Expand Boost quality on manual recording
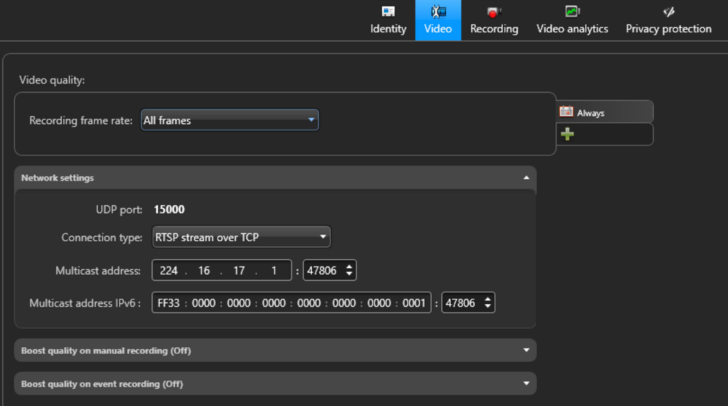 pos(526,351)
